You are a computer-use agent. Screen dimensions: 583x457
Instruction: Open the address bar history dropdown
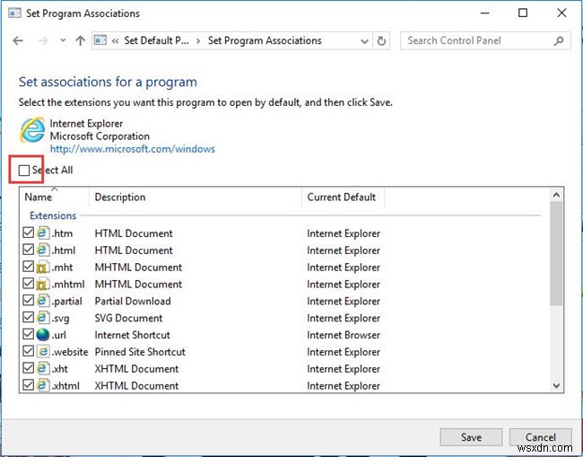pos(364,41)
